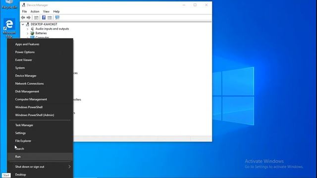The image size is (317, 178).
Task: Open Disk Management entry
Action: pos(40,91)
